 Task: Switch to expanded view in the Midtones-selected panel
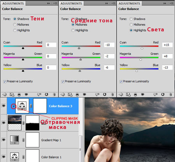[70, 94]
